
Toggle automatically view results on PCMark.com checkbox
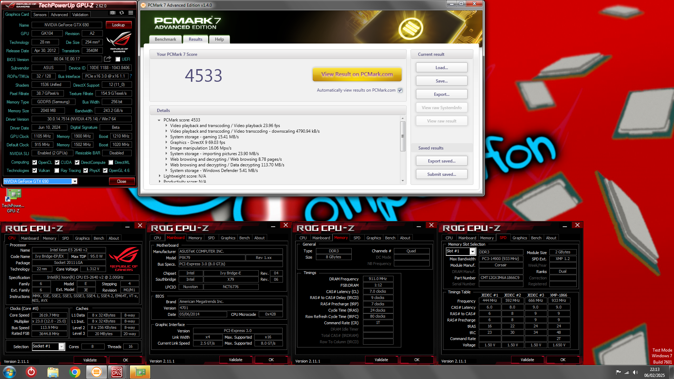pyautogui.click(x=400, y=90)
